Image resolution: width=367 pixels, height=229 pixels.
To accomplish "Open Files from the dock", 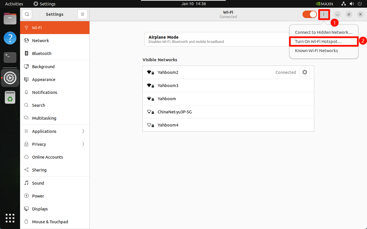I will (x=10, y=19).
